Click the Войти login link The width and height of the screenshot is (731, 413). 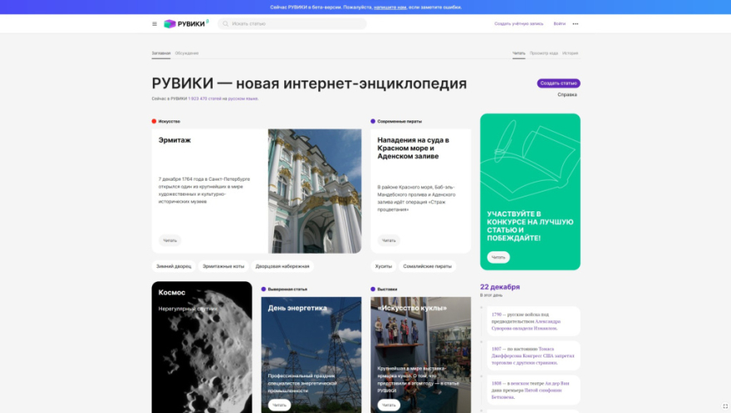pos(559,24)
